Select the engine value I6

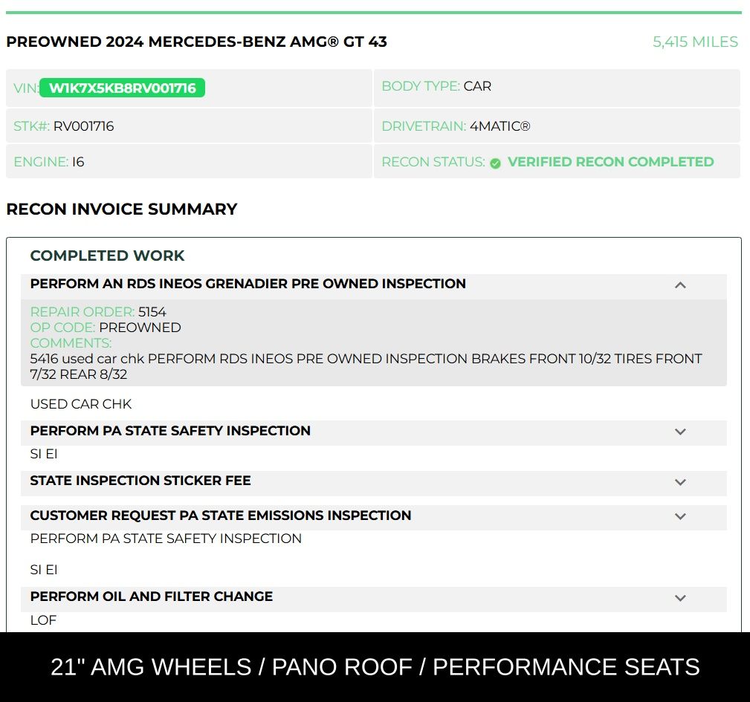pos(78,162)
